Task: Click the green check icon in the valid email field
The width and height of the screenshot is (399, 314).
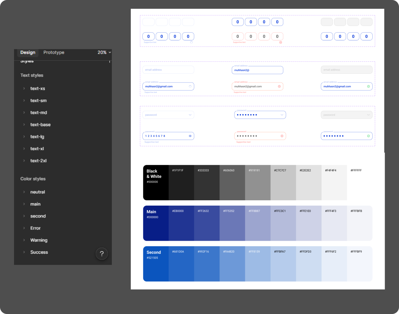Action: (x=368, y=87)
